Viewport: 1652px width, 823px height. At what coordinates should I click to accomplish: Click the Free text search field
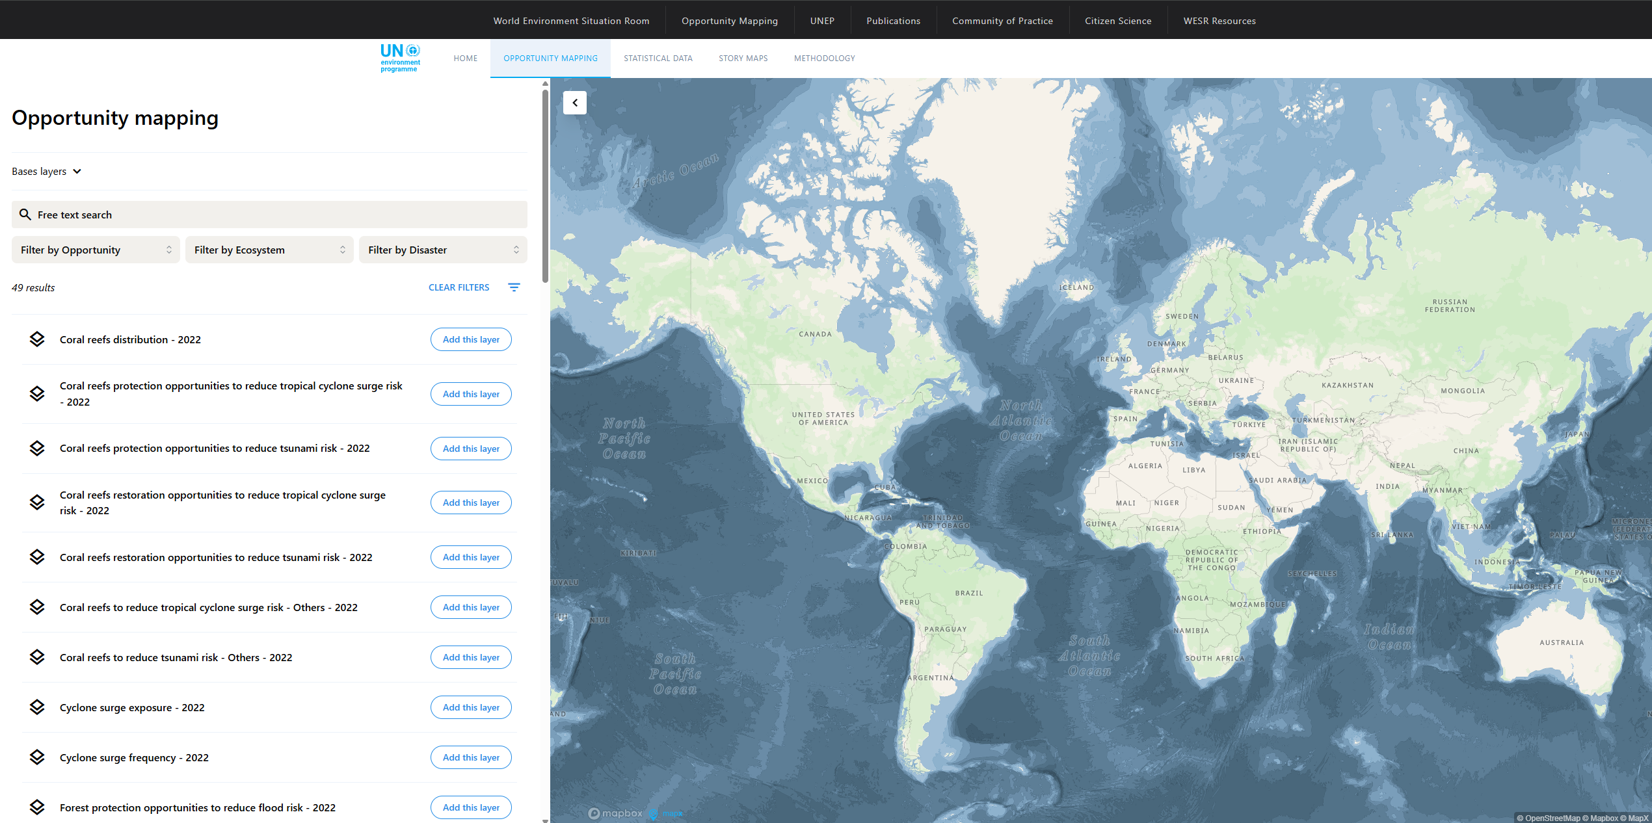[x=280, y=215]
